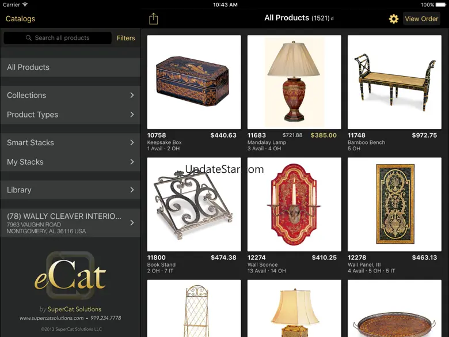
Task: Visit www.supercatsolutions.com link
Action: [52, 318]
